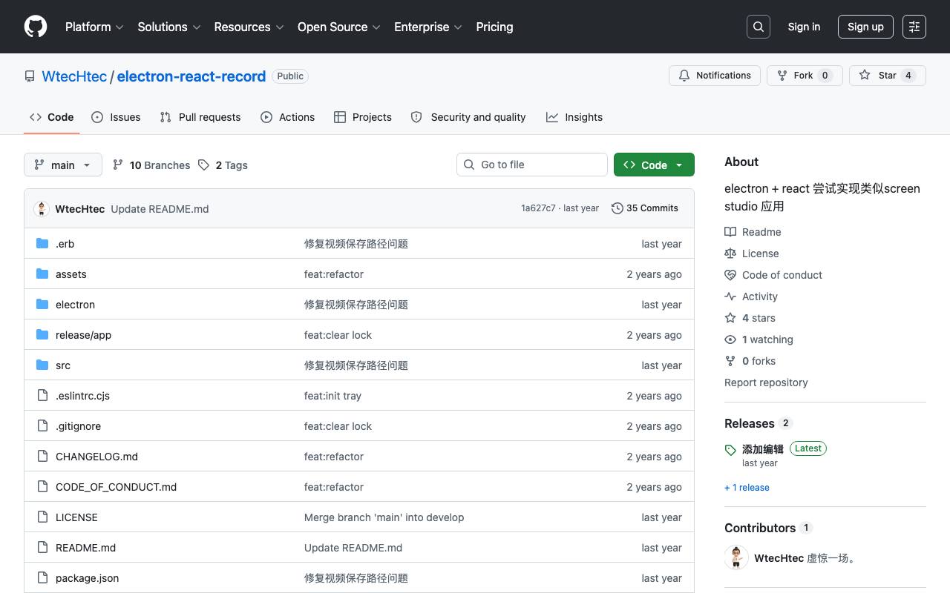
Task: Click the fork icon beside 0 forks
Action: [730, 361]
